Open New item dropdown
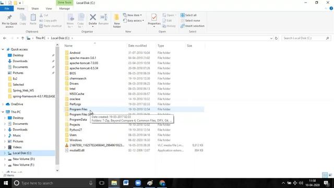Image resolution: width=334 pixels, height=188 pixels. 132,15
